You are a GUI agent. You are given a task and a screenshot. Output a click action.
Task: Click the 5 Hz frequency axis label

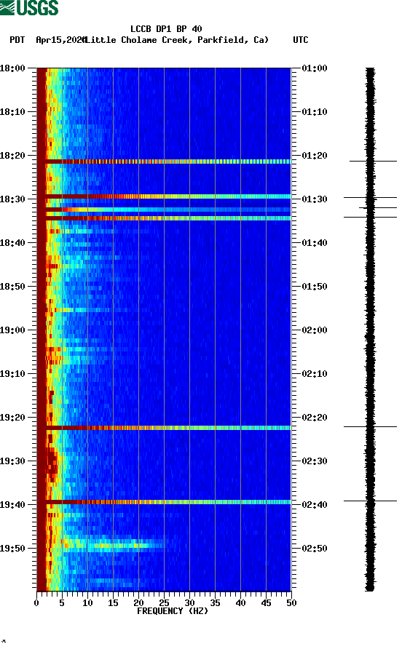tap(62, 603)
